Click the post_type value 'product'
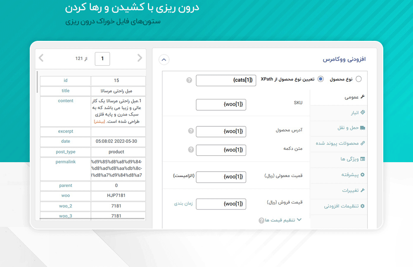413x267 pixels. click(116, 152)
